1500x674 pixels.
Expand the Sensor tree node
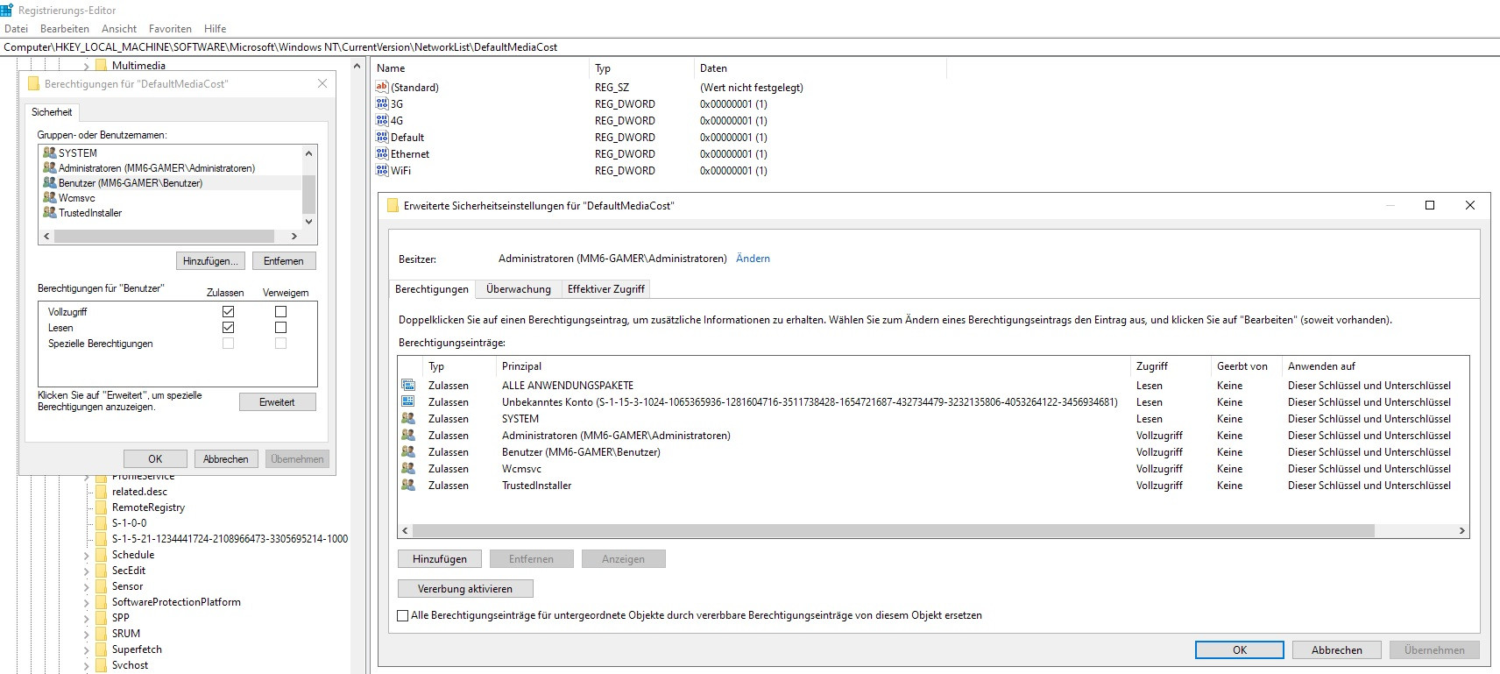86,586
